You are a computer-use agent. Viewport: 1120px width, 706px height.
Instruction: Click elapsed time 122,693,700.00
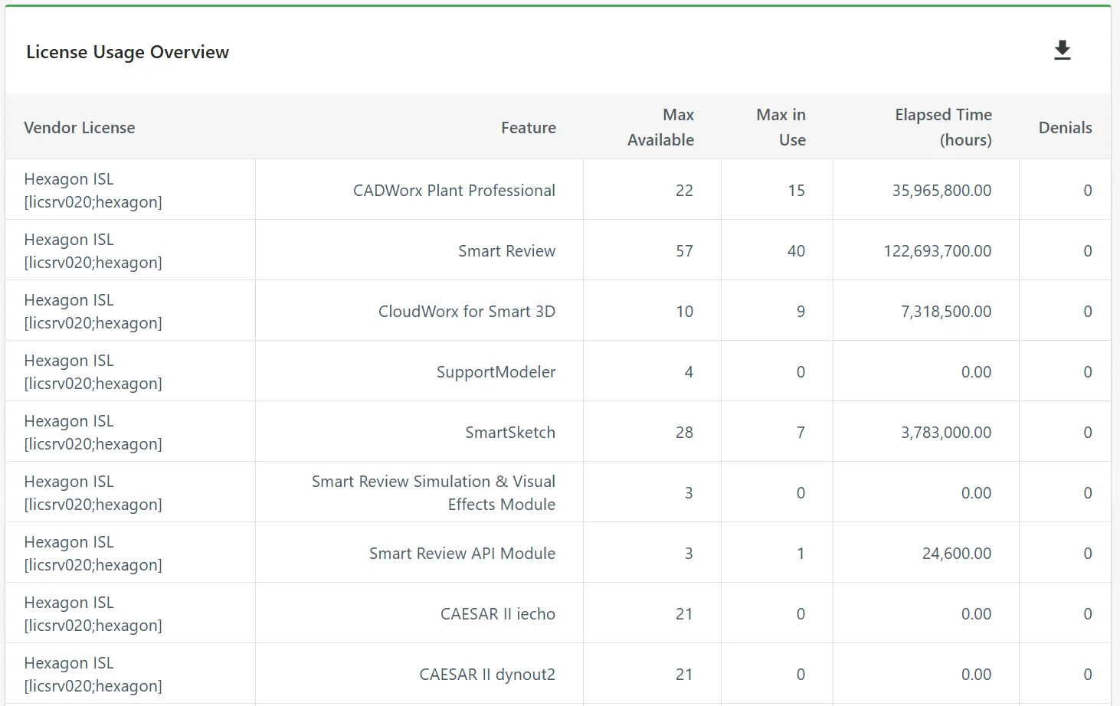click(938, 251)
